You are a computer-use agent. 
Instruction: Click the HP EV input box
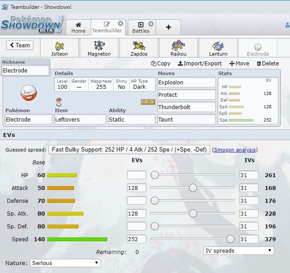[137, 175]
